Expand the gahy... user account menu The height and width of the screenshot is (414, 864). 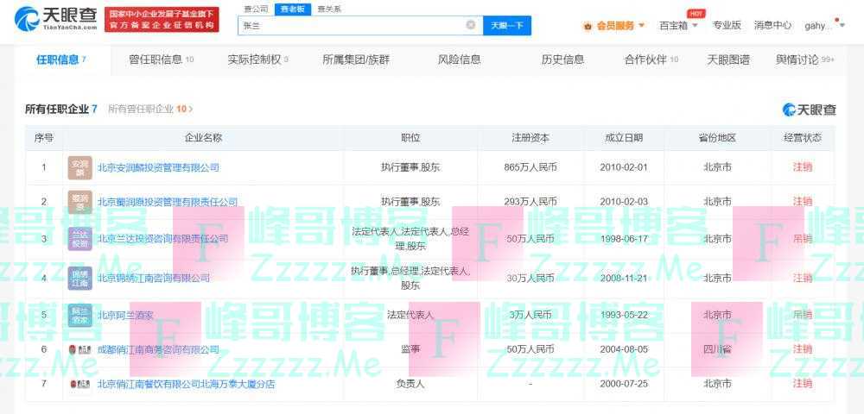click(x=824, y=25)
